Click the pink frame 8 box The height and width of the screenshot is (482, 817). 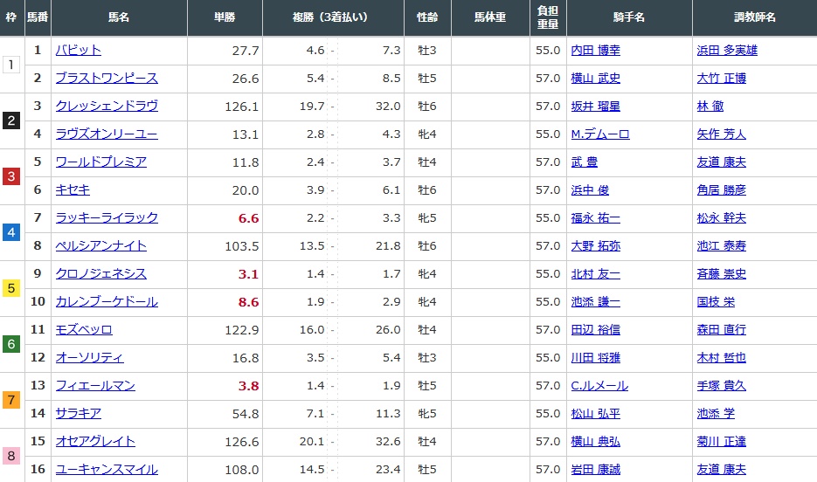point(10,456)
